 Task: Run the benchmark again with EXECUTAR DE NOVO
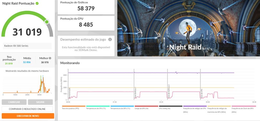(28, 116)
